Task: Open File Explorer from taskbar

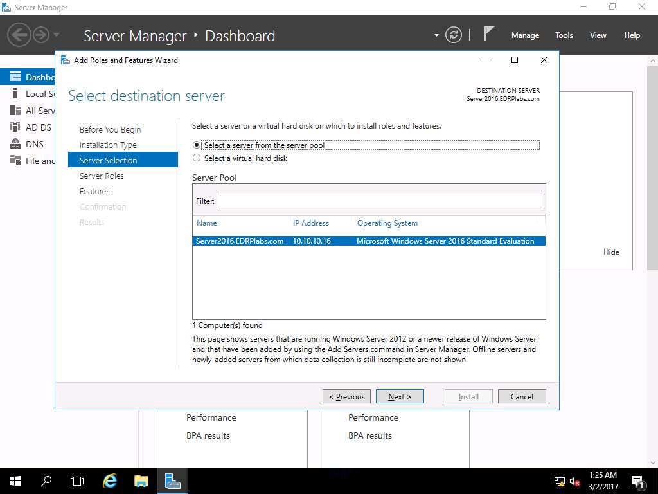Action: tap(141, 481)
